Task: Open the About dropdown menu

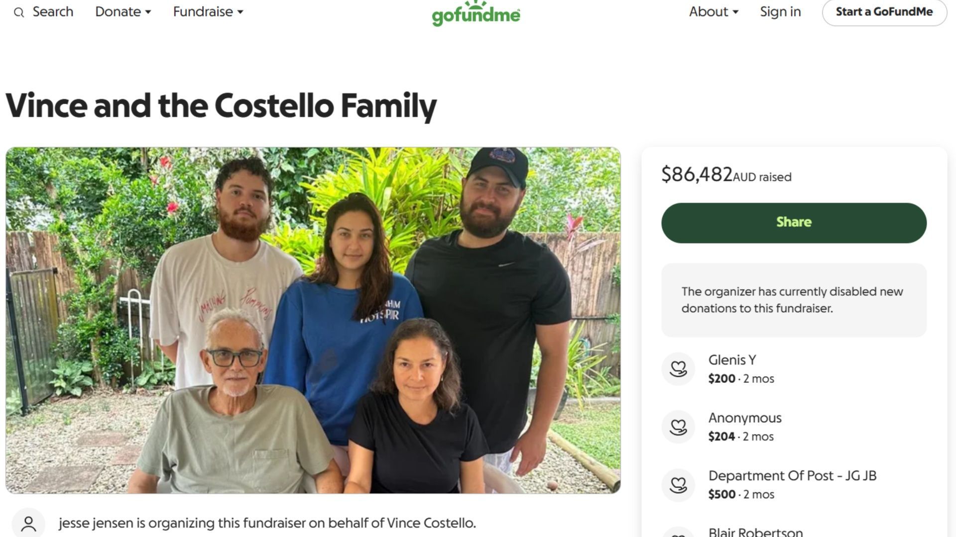Action: [713, 12]
